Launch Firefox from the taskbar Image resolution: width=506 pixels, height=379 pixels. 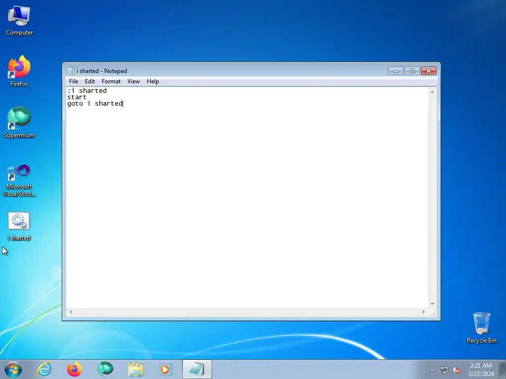pos(74,369)
